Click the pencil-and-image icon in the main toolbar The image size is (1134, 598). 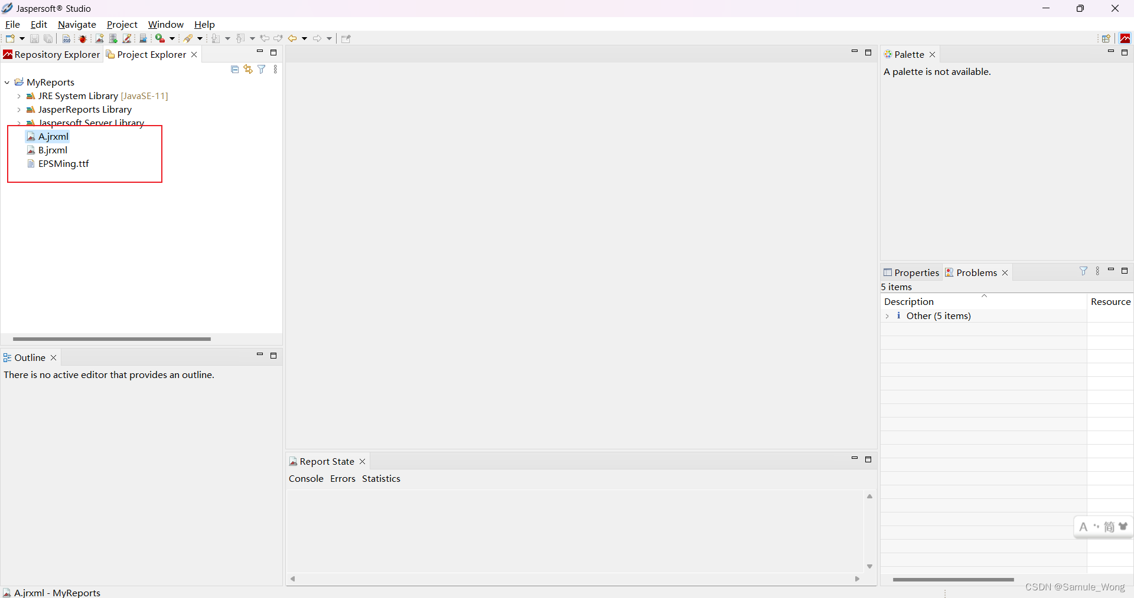click(x=127, y=39)
